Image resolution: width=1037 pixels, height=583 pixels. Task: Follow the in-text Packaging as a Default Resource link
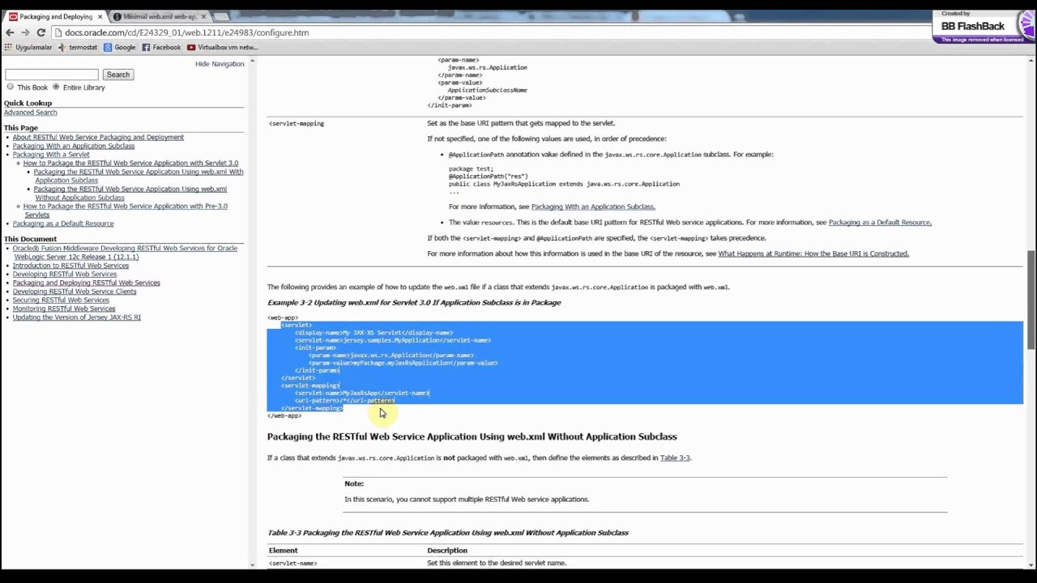click(880, 222)
